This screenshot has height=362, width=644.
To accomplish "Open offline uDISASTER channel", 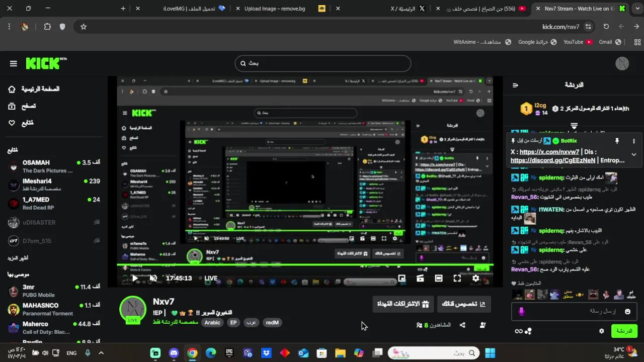I will tap(54, 222).
